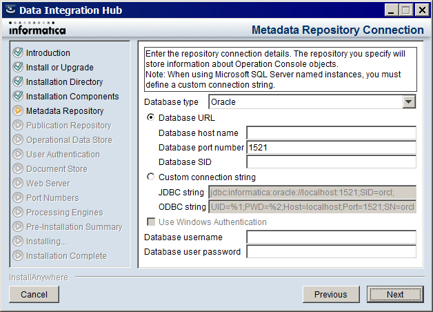Click the Database host name field

(x=331, y=133)
